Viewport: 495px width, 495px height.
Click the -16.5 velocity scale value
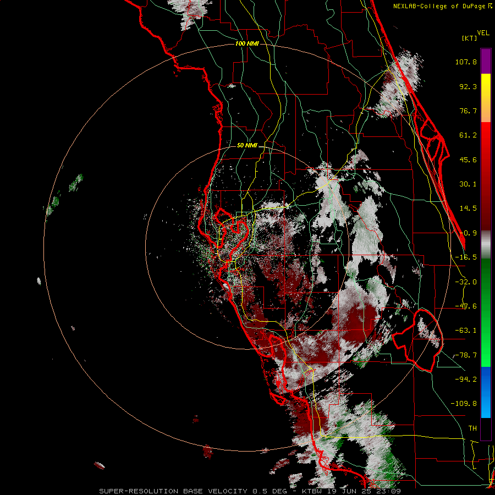pos(466,257)
